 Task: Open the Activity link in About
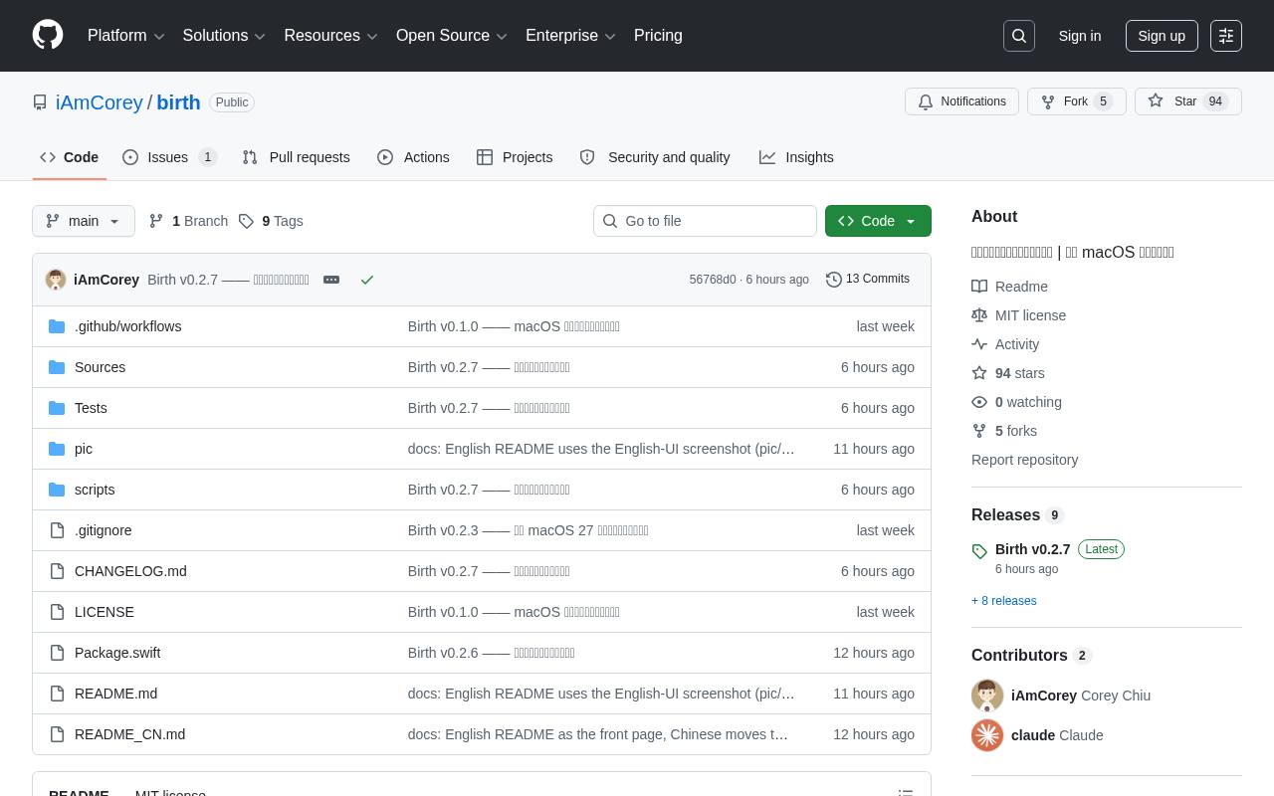(1005, 344)
